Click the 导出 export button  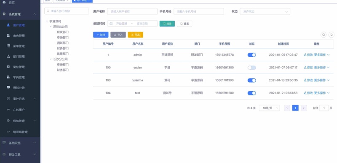click(x=135, y=35)
